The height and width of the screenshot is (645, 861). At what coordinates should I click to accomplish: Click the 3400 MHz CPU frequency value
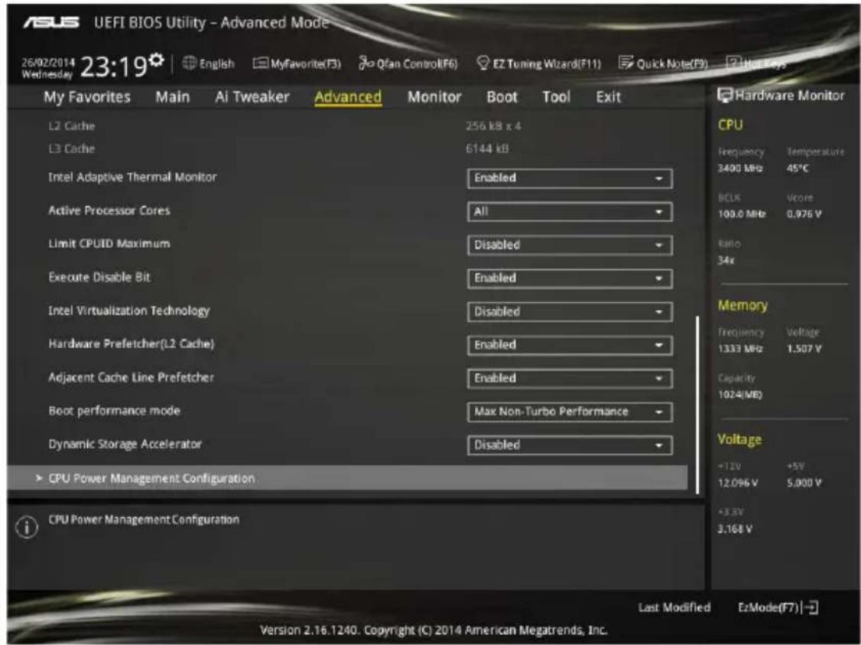(x=740, y=168)
